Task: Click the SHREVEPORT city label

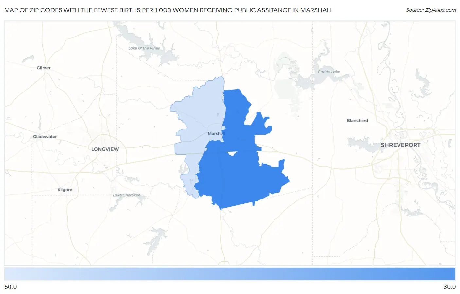Action: click(x=400, y=145)
